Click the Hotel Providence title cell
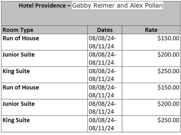Screen dimensions: 181x135 91,13
